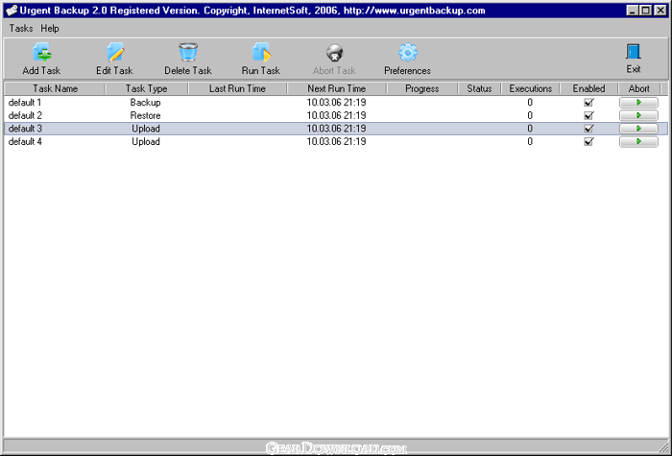Click the 'Backup' task type cell
The width and height of the screenshot is (672, 456).
tap(146, 103)
